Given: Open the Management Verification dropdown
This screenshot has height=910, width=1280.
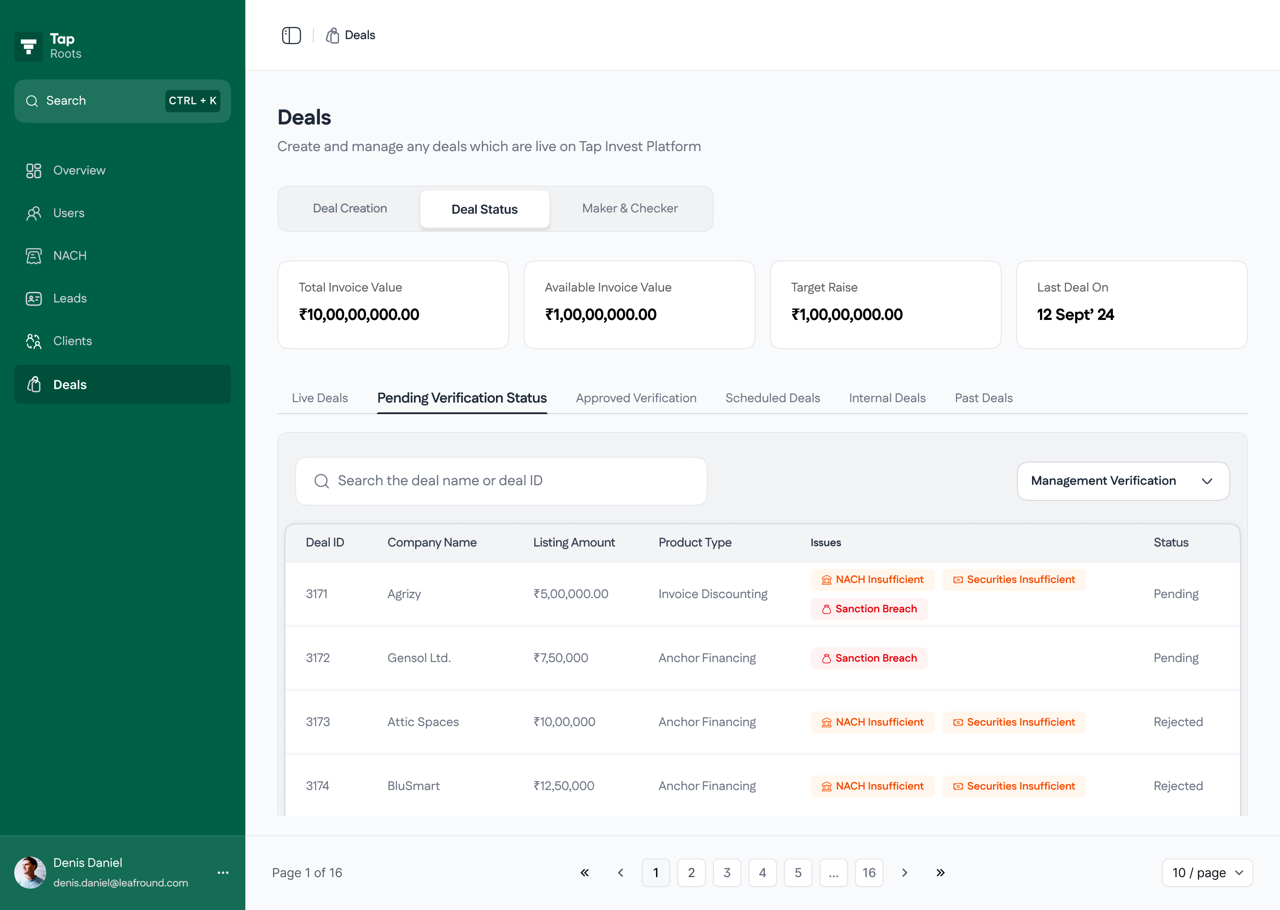Looking at the screenshot, I should (x=1123, y=481).
